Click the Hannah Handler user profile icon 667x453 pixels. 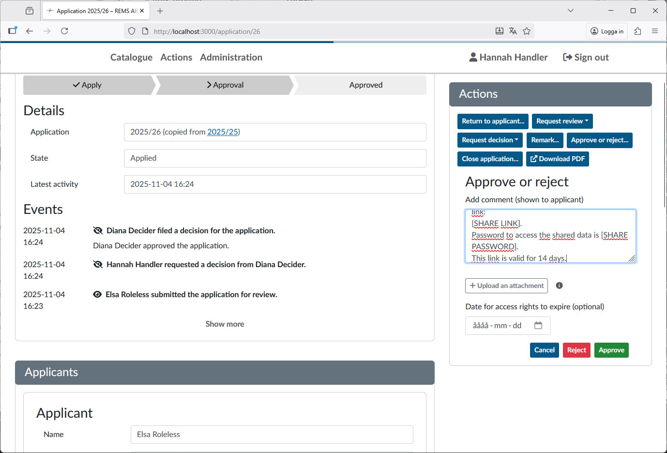point(472,57)
